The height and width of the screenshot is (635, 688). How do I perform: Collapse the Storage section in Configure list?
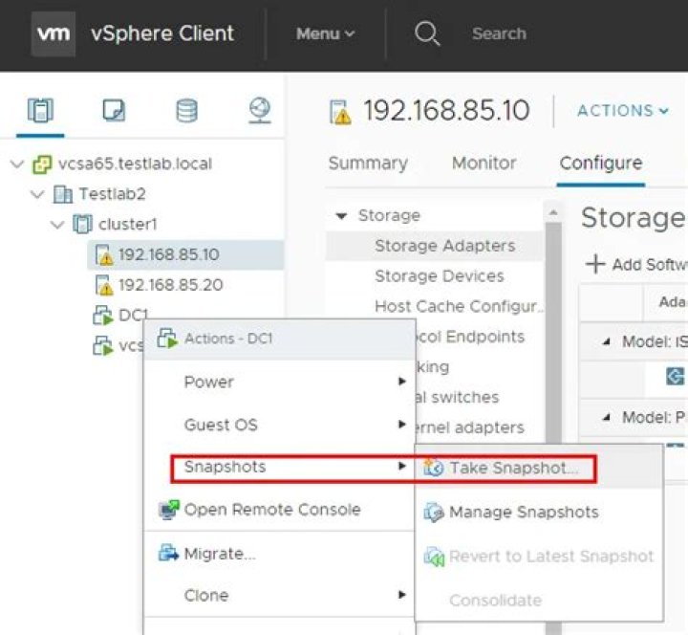[x=341, y=215]
